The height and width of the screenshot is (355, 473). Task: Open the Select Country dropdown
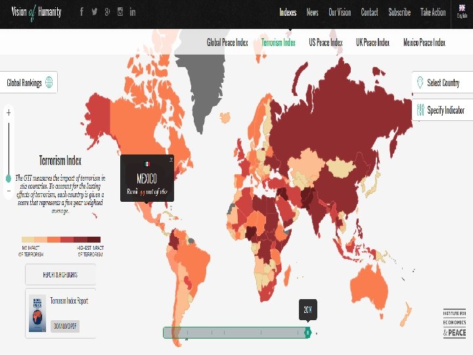click(443, 82)
